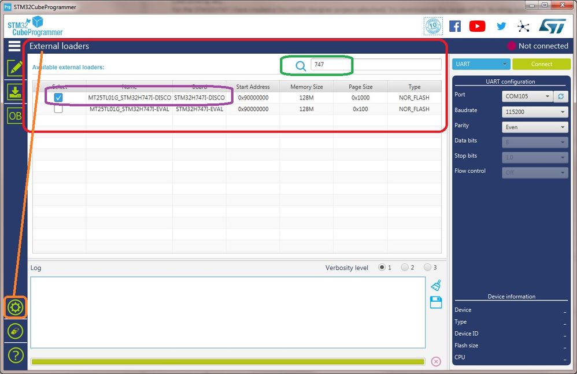Click the search field containing 747

tap(376, 64)
